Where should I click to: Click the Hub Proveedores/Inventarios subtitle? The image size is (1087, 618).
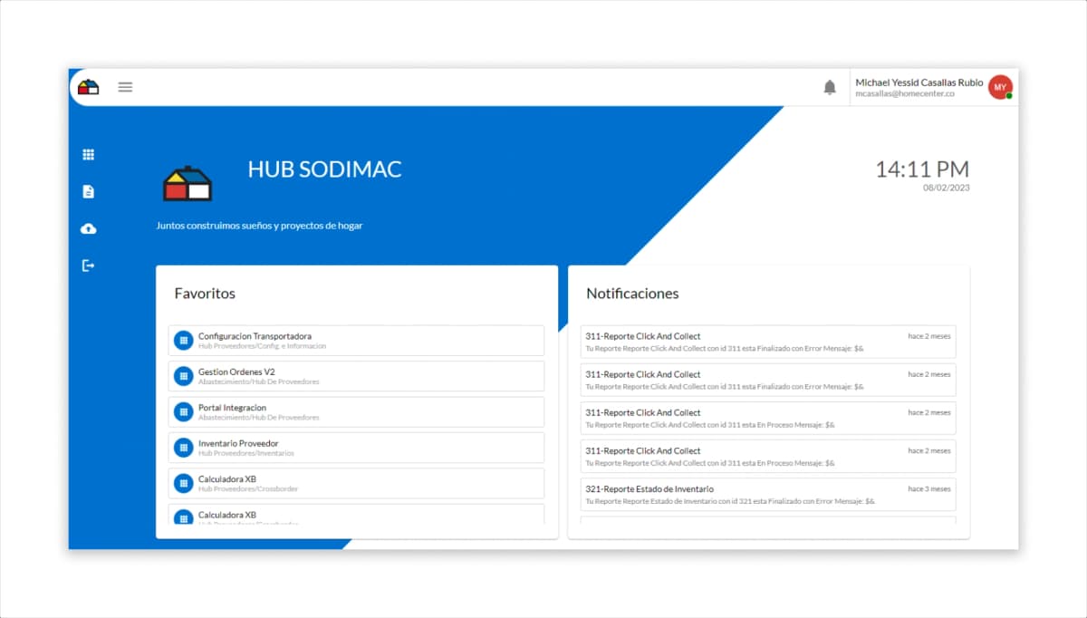click(x=246, y=453)
